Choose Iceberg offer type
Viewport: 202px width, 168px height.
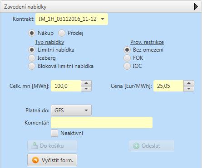click(32, 58)
